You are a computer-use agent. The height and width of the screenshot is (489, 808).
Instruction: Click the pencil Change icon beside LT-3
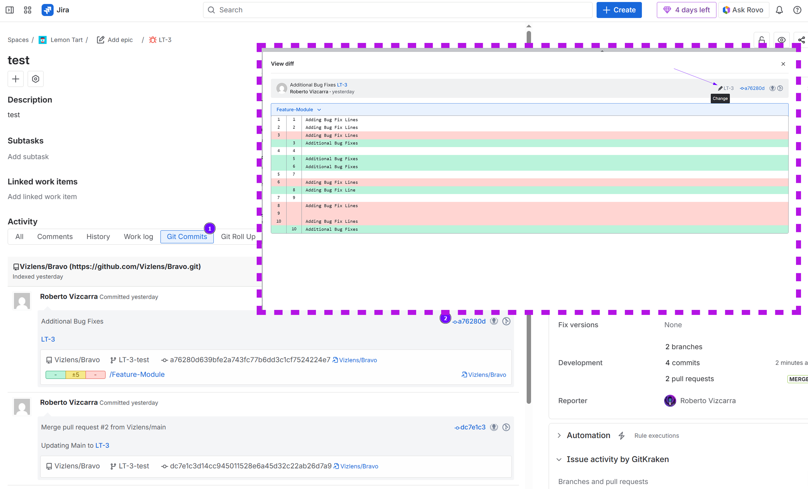[720, 88]
